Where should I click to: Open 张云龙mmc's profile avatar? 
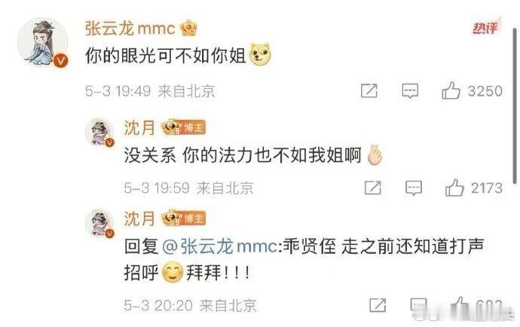coord(43,44)
